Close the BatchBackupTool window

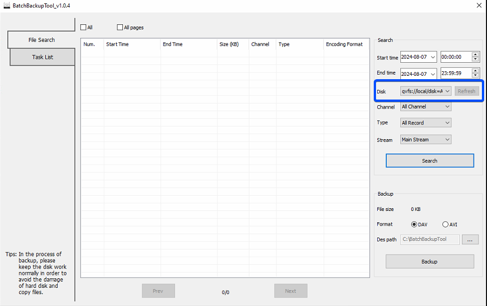(x=479, y=6)
